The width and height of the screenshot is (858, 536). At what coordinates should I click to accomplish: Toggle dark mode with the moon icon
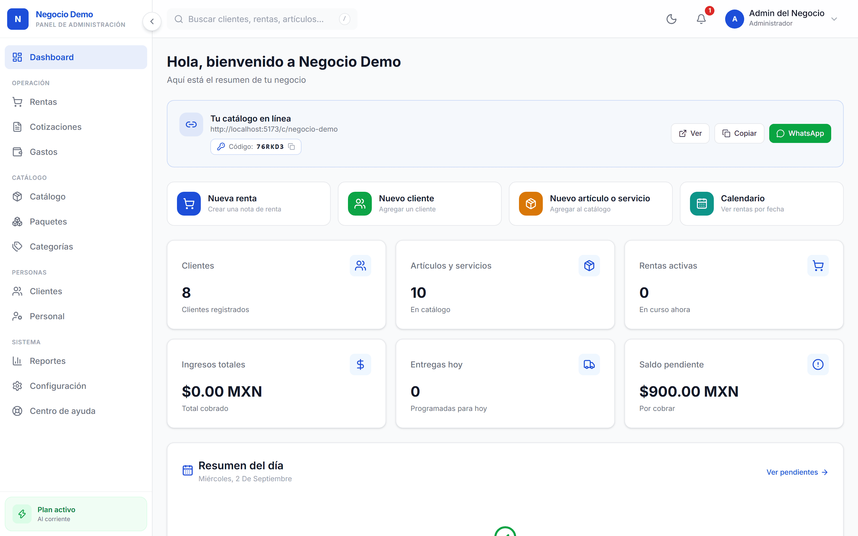(672, 19)
